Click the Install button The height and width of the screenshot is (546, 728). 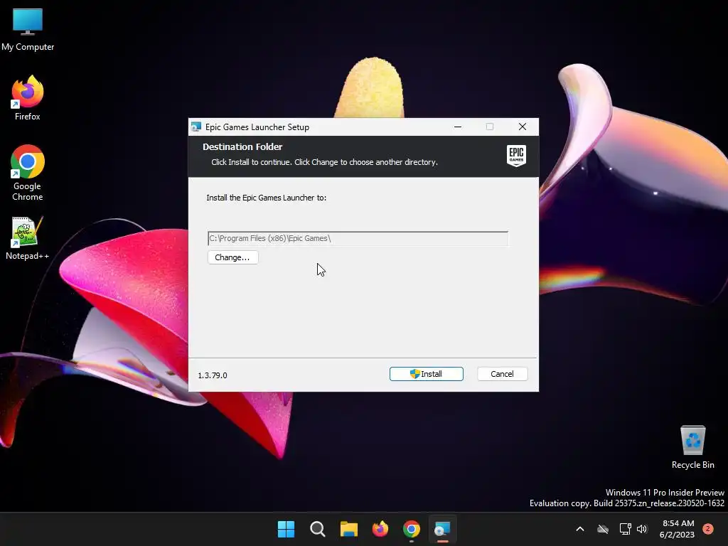(x=427, y=374)
